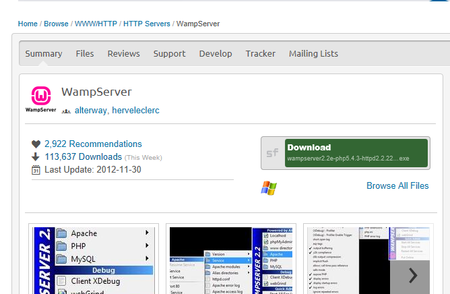Image resolution: width=450 pixels, height=294 pixels.
Task: Open alterway developer profile
Action: [x=91, y=111]
